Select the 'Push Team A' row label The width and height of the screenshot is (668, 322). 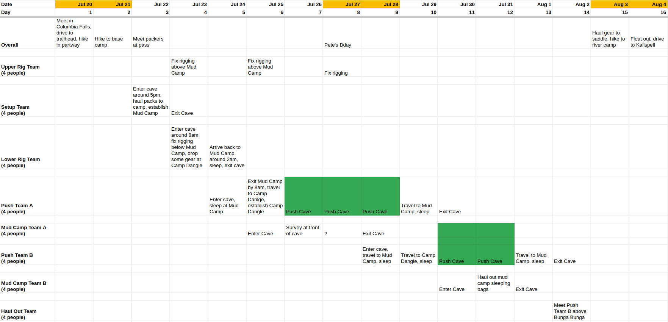tap(27, 196)
